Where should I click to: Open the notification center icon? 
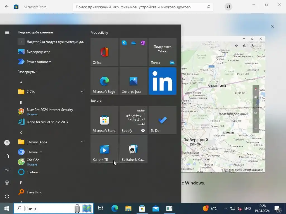coord(278,209)
